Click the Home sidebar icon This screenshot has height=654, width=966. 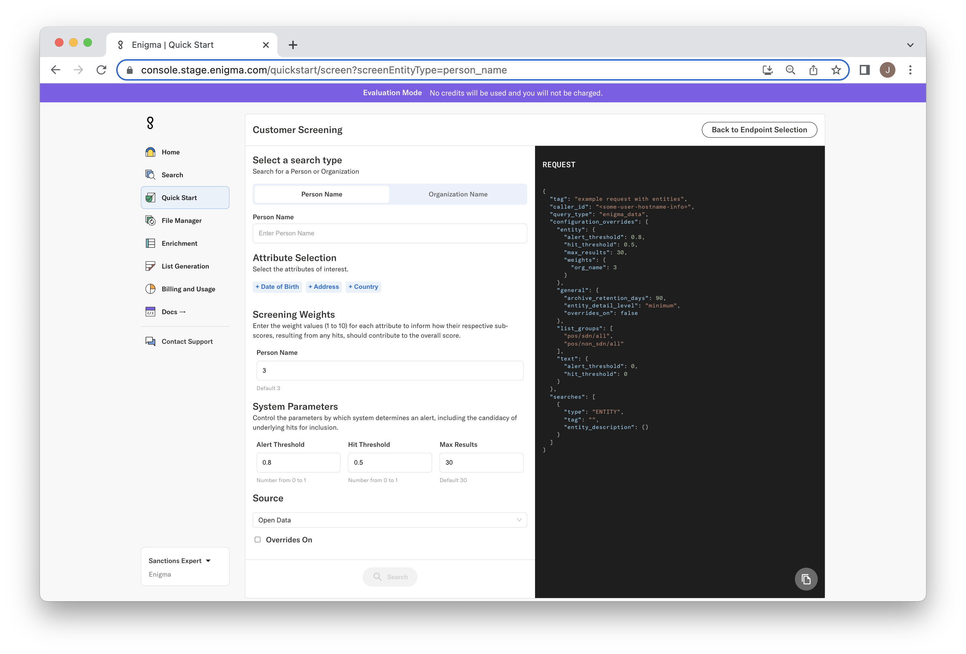150,152
